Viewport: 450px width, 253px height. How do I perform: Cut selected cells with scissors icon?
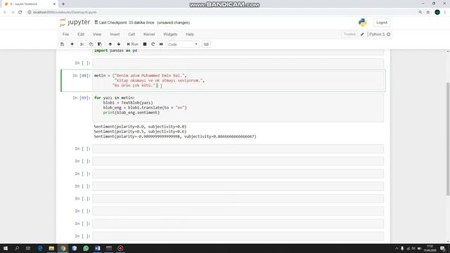point(82,44)
